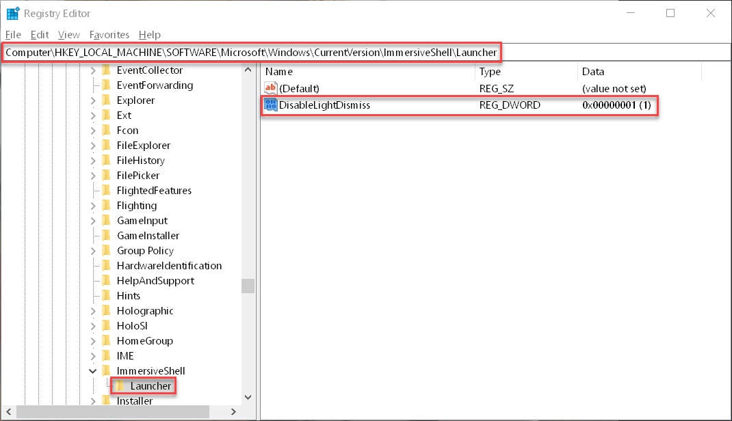Click the tree scroll up arrow

coord(248,70)
